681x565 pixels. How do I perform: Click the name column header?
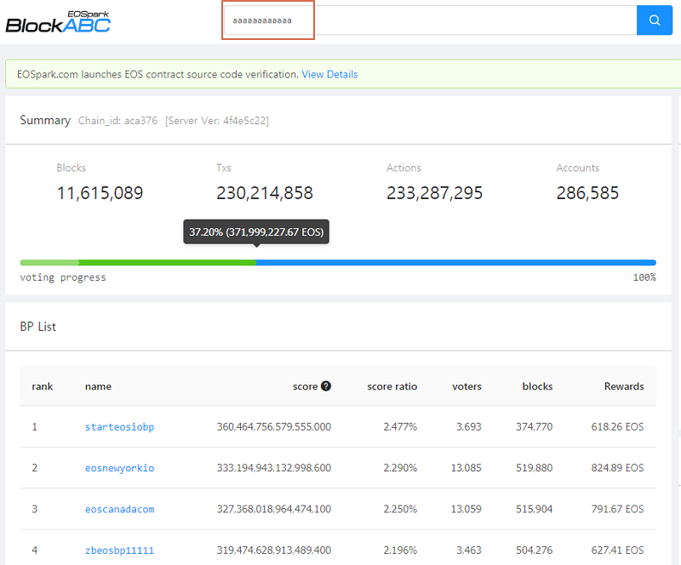tap(98, 386)
